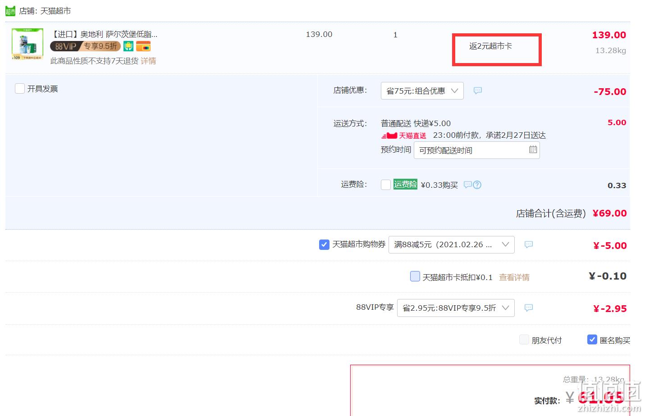Click the green Tmall supermarket store icon
This screenshot has width=645, height=416.
pyautogui.click(x=10, y=11)
